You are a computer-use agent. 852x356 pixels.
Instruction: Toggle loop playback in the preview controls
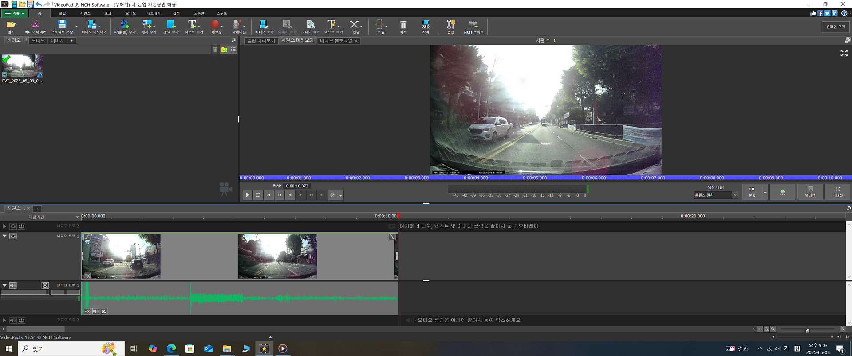[258, 195]
